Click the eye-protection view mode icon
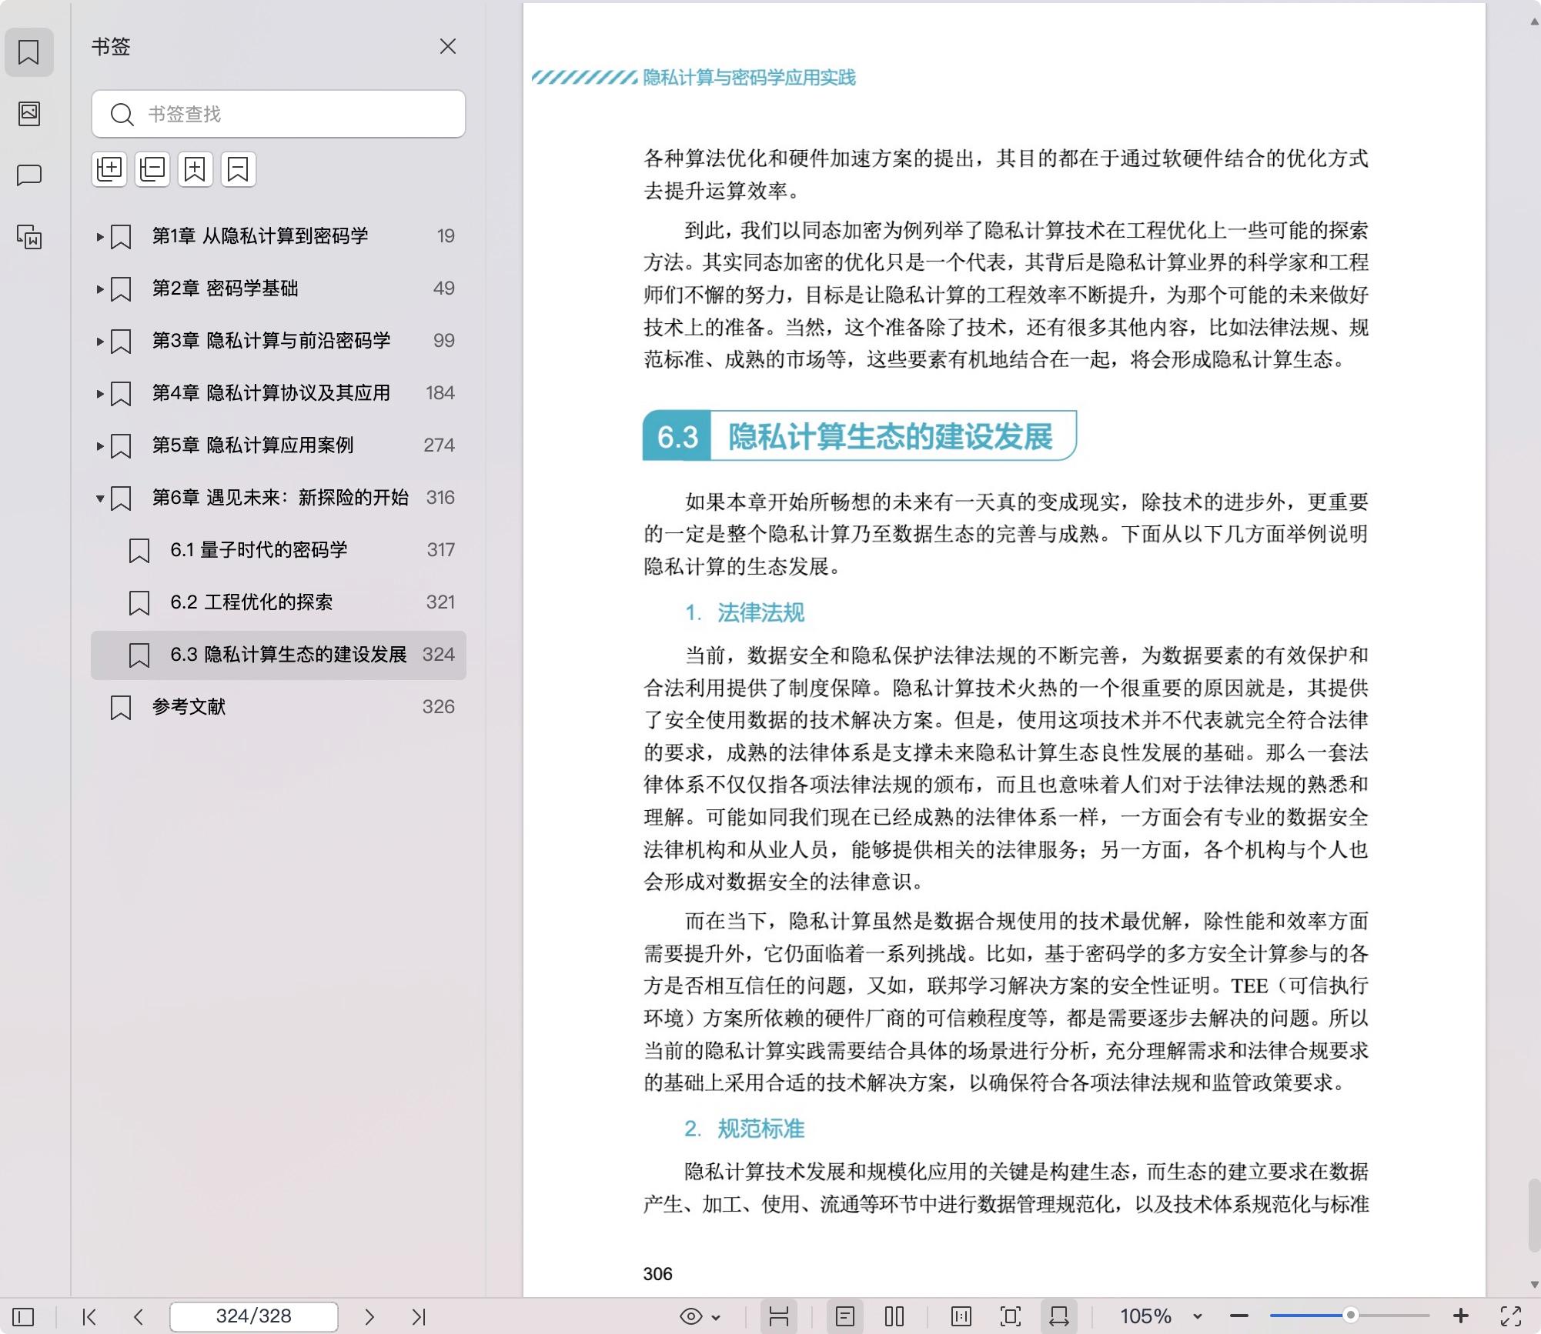The width and height of the screenshot is (1541, 1334). [x=691, y=1316]
